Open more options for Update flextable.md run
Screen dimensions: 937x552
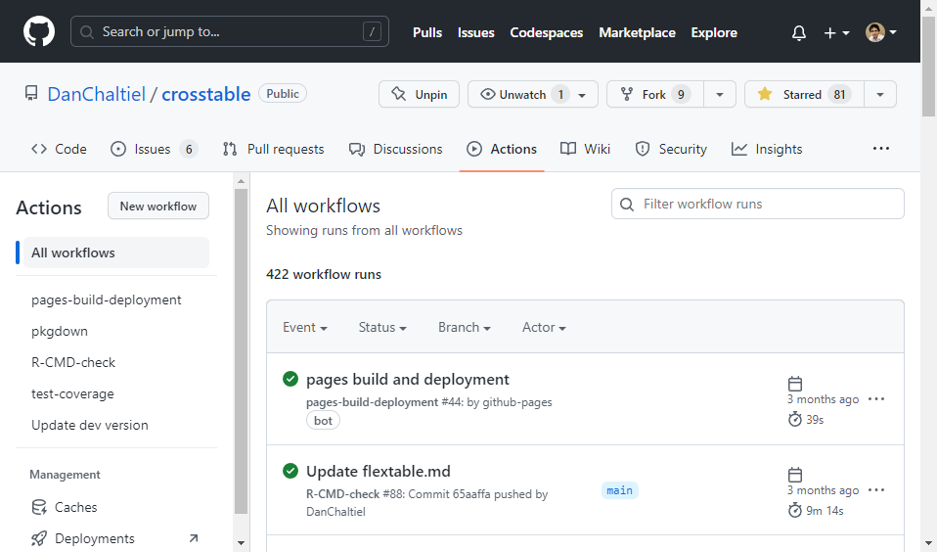[x=876, y=490]
